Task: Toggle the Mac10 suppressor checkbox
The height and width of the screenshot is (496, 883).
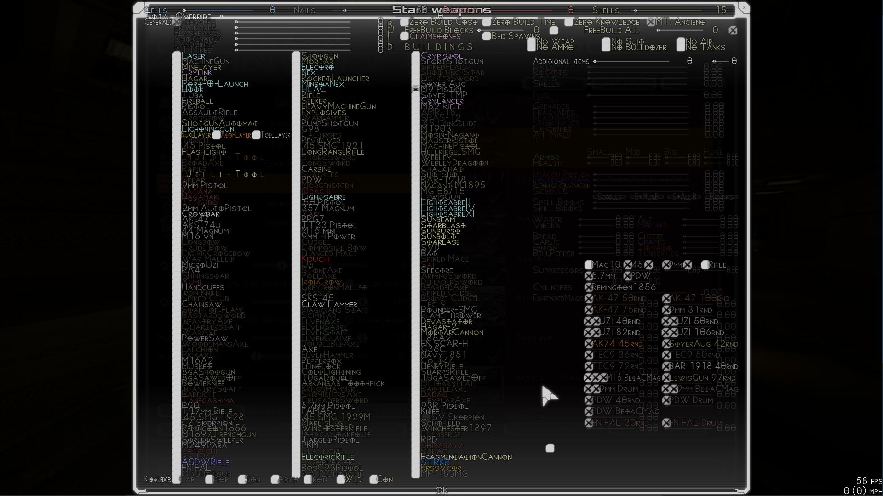Action: 588,265
